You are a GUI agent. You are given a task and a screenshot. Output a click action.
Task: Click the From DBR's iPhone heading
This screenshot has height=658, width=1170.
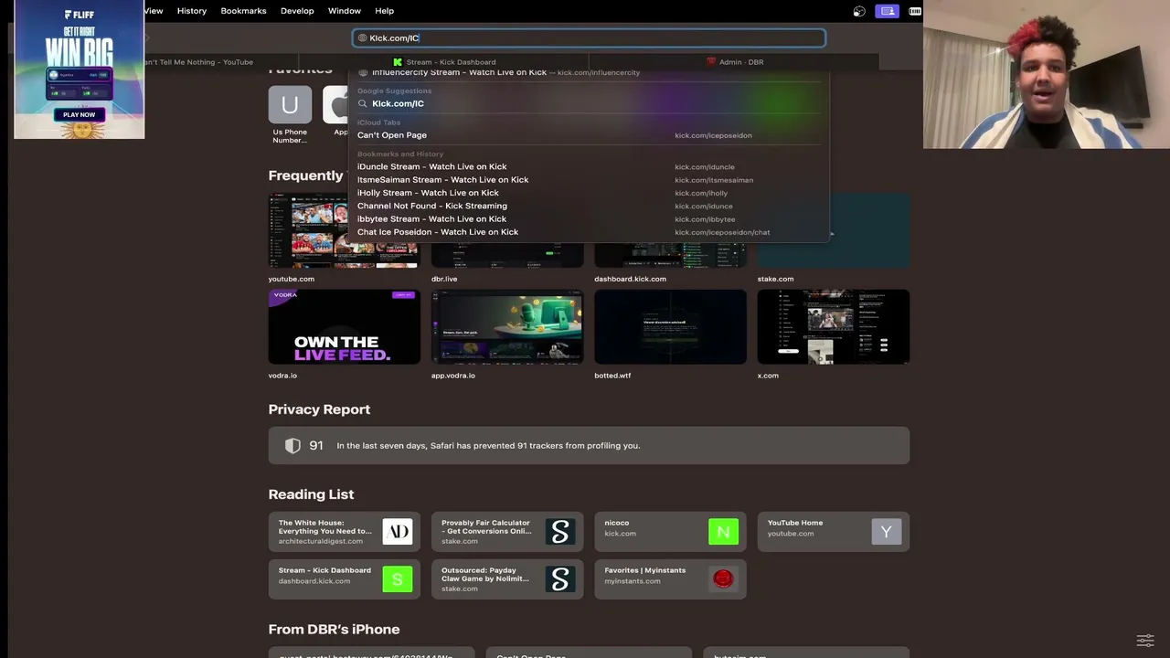(x=334, y=630)
